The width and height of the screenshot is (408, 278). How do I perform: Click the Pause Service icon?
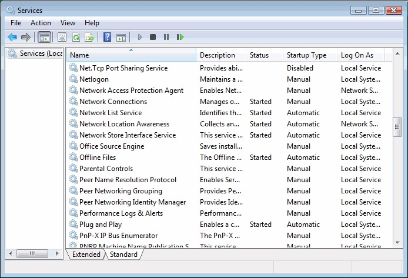coord(166,37)
